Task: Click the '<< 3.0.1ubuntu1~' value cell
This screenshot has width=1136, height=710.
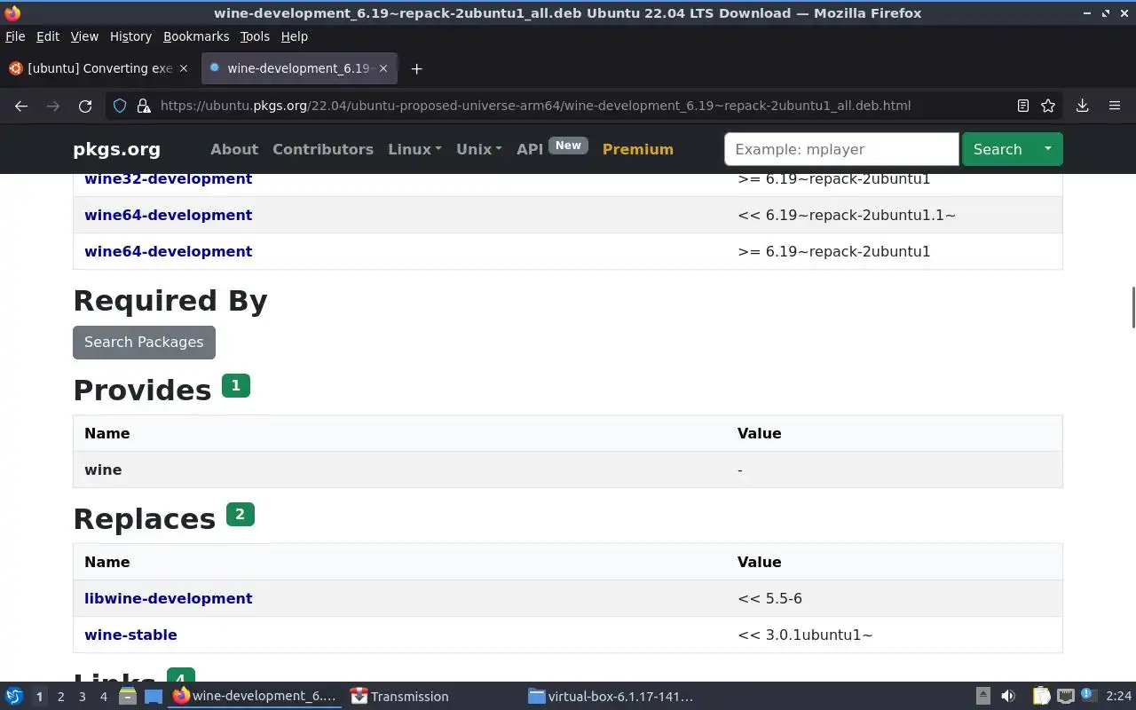Action: tap(805, 635)
